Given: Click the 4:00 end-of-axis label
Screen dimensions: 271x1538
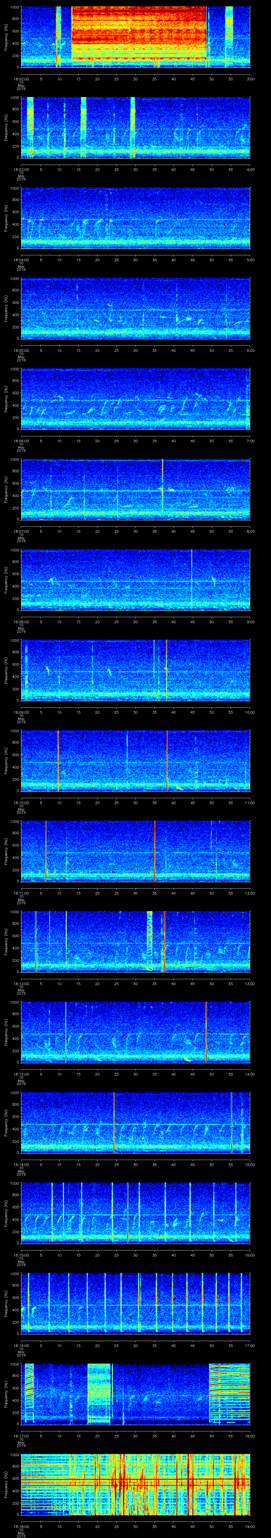Looking at the screenshot, I should click(x=250, y=170).
